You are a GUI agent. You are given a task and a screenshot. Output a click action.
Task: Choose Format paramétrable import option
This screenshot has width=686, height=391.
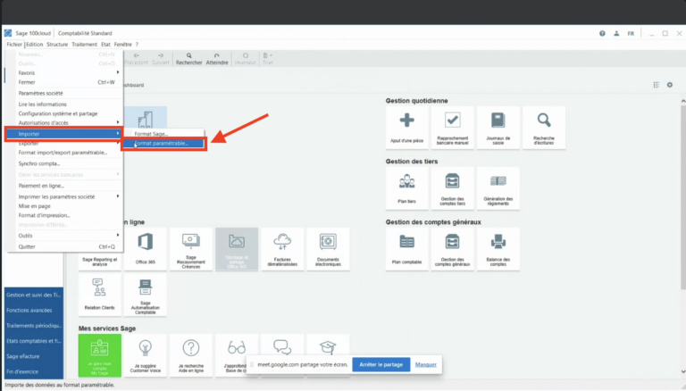click(163, 144)
